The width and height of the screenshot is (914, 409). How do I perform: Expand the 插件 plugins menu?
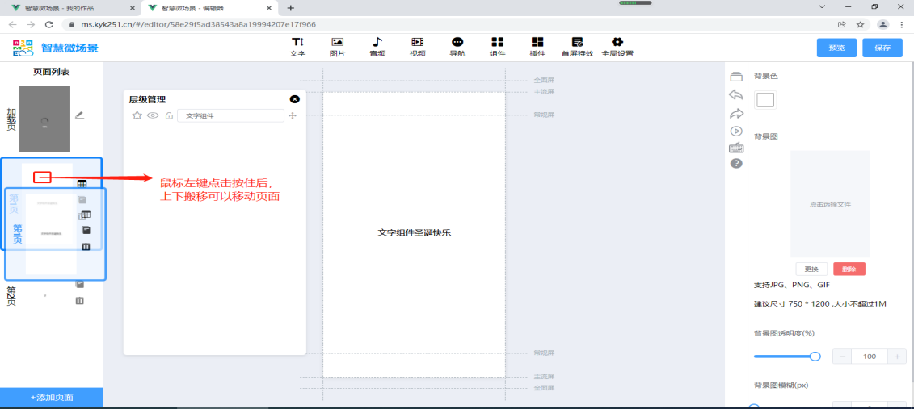tap(537, 47)
